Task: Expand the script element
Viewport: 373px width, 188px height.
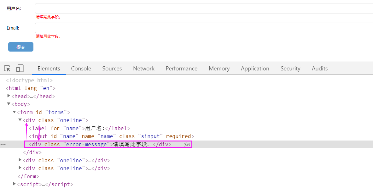Action: tap(14, 184)
